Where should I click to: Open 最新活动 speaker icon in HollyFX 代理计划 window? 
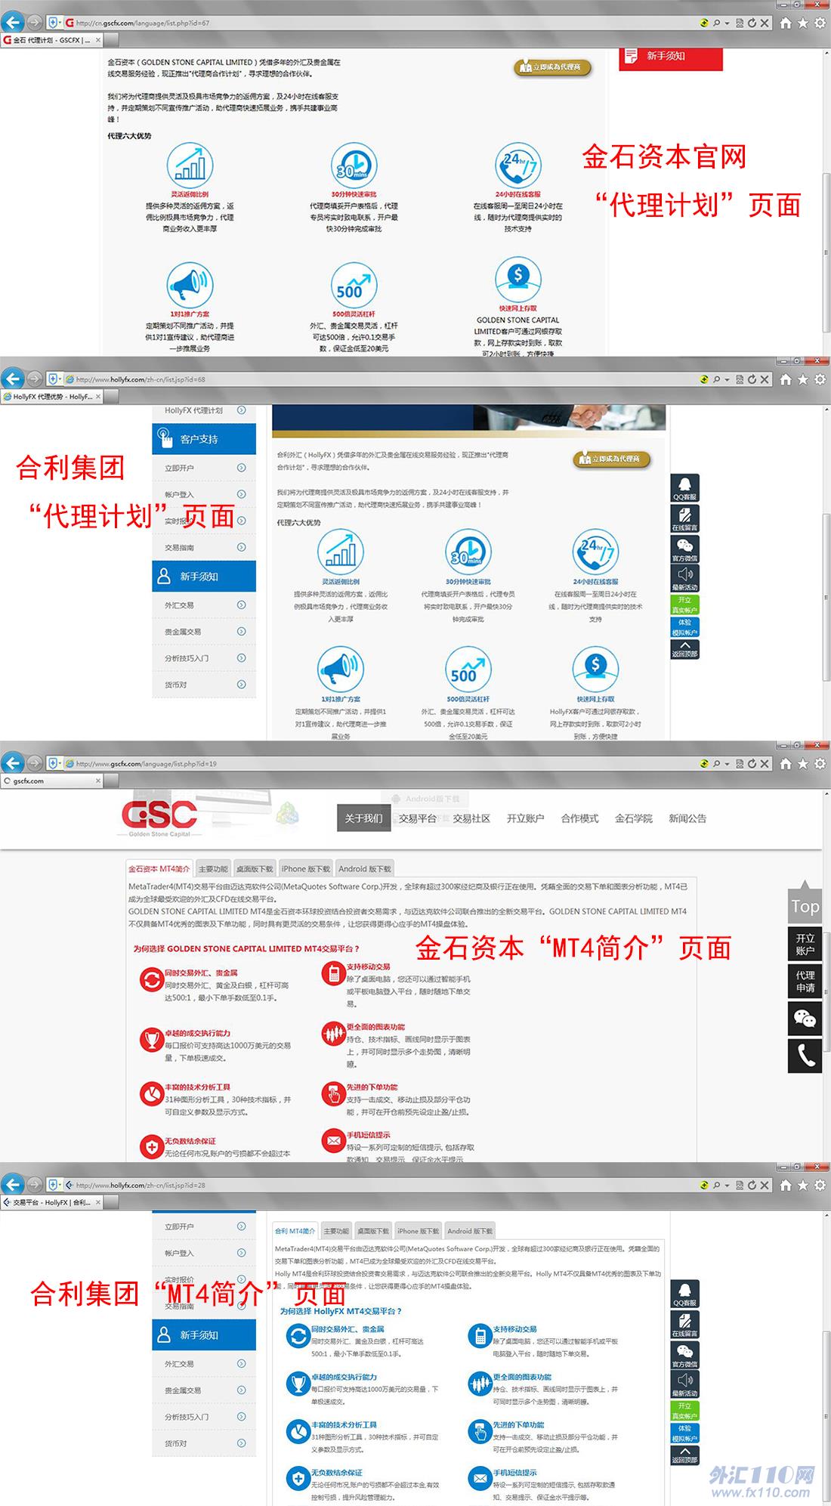684,578
